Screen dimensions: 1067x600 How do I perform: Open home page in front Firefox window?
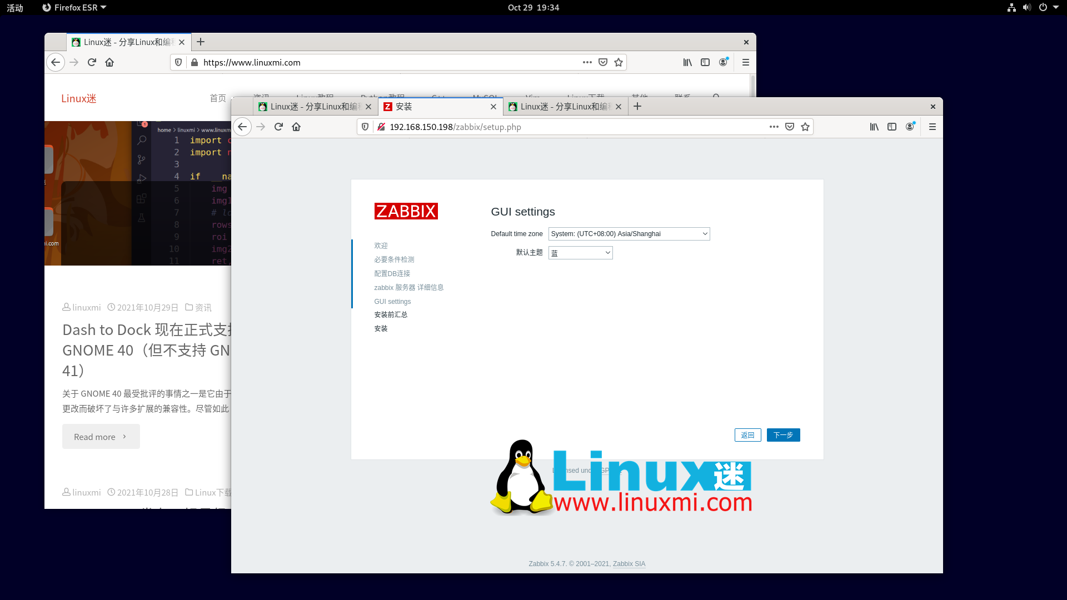point(296,127)
